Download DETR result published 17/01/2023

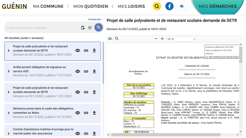coord(94,92)
